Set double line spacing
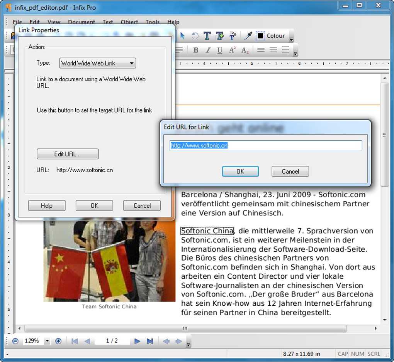394x362 pixels. pos(285,50)
